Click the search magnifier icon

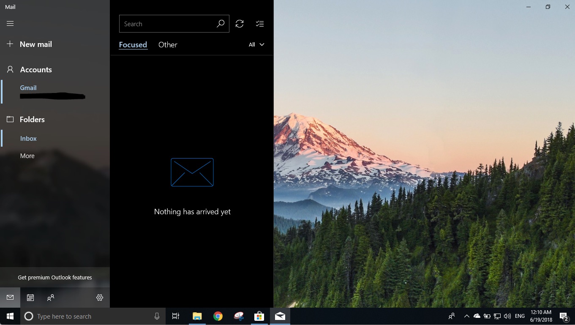pos(221,24)
